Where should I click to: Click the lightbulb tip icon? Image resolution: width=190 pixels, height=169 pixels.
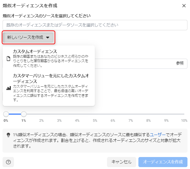coord(9,135)
